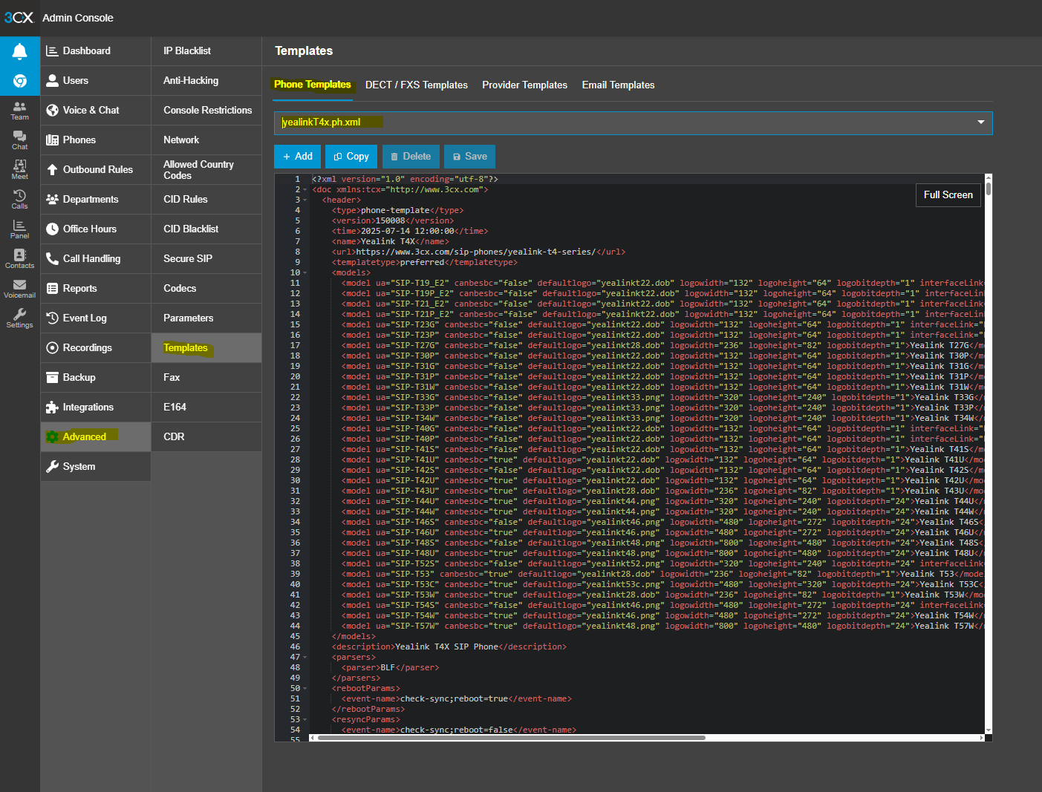Open Network submenu item

click(206, 140)
